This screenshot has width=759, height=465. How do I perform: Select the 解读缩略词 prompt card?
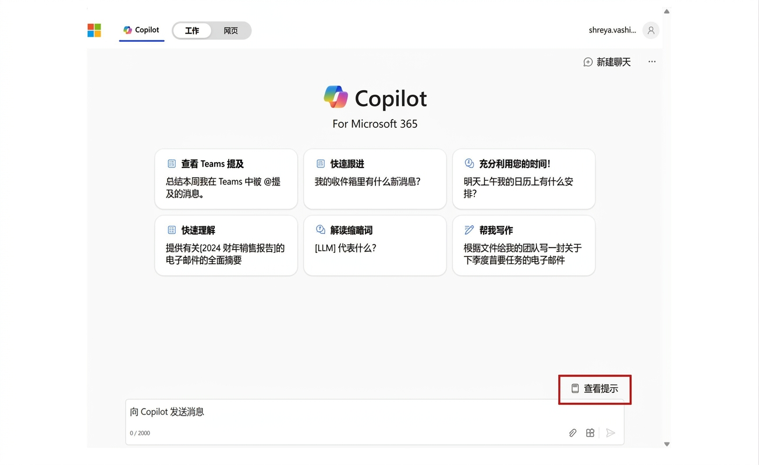tap(375, 245)
